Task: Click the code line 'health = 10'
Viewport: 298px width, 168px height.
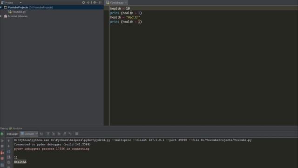Action: click(x=120, y=8)
